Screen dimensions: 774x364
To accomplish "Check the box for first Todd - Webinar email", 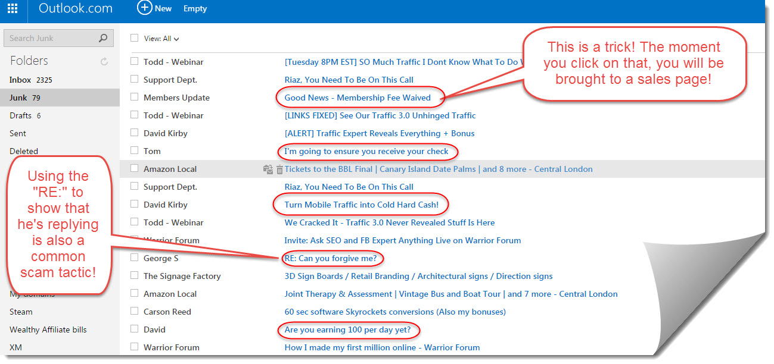I will click(134, 61).
